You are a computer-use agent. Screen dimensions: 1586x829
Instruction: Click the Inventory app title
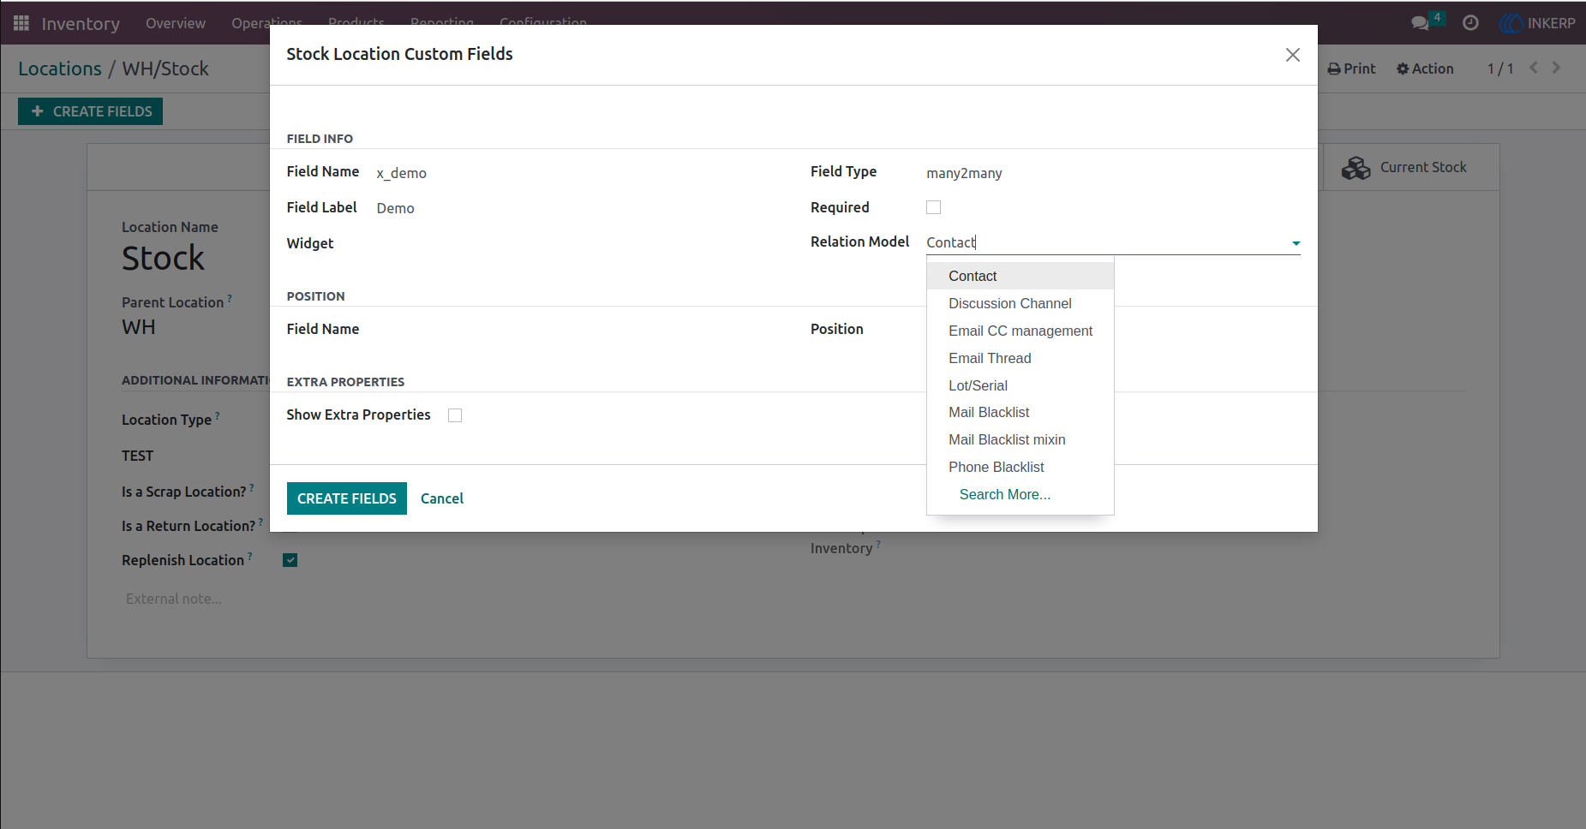81,23
